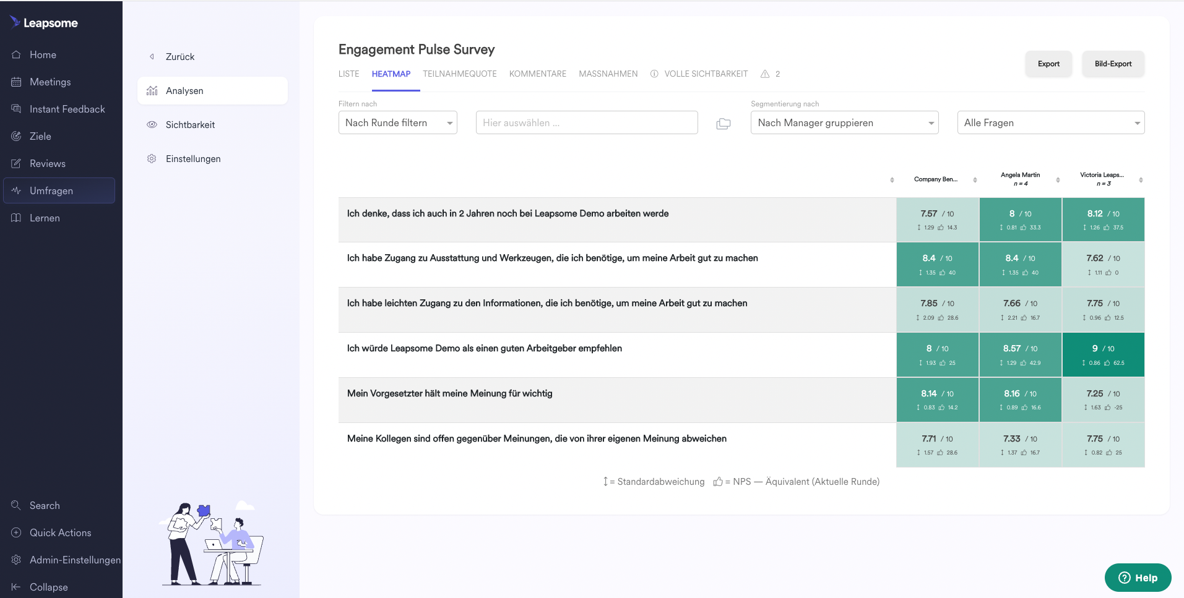1184x598 pixels.
Task: Click the question about Ausstattung und Werkzeugen
Action: pos(553,258)
